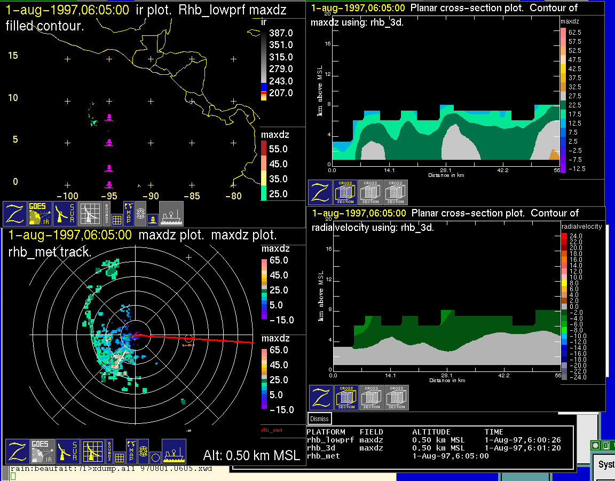Click the yellow Z icon in the radial velocity window
The width and height of the screenshot is (615, 481).
(x=321, y=398)
